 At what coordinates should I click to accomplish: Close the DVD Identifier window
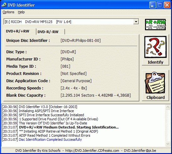pyautogui.click(x=167, y=5)
